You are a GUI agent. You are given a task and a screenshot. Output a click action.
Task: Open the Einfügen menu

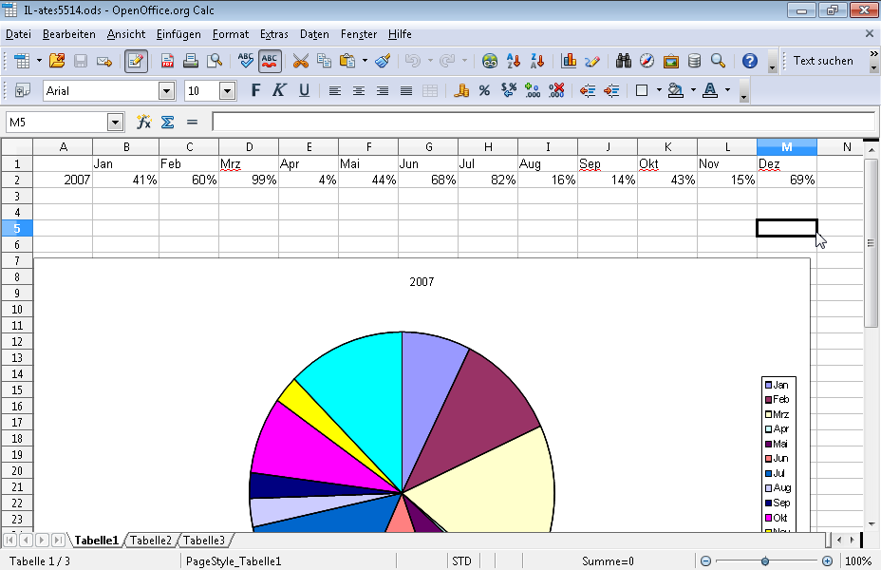[178, 34]
